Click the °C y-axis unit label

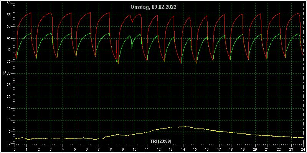coord(4,73)
